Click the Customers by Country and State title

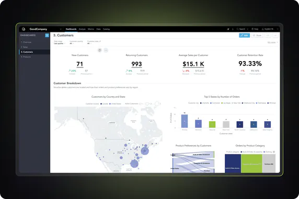[x=108, y=97]
